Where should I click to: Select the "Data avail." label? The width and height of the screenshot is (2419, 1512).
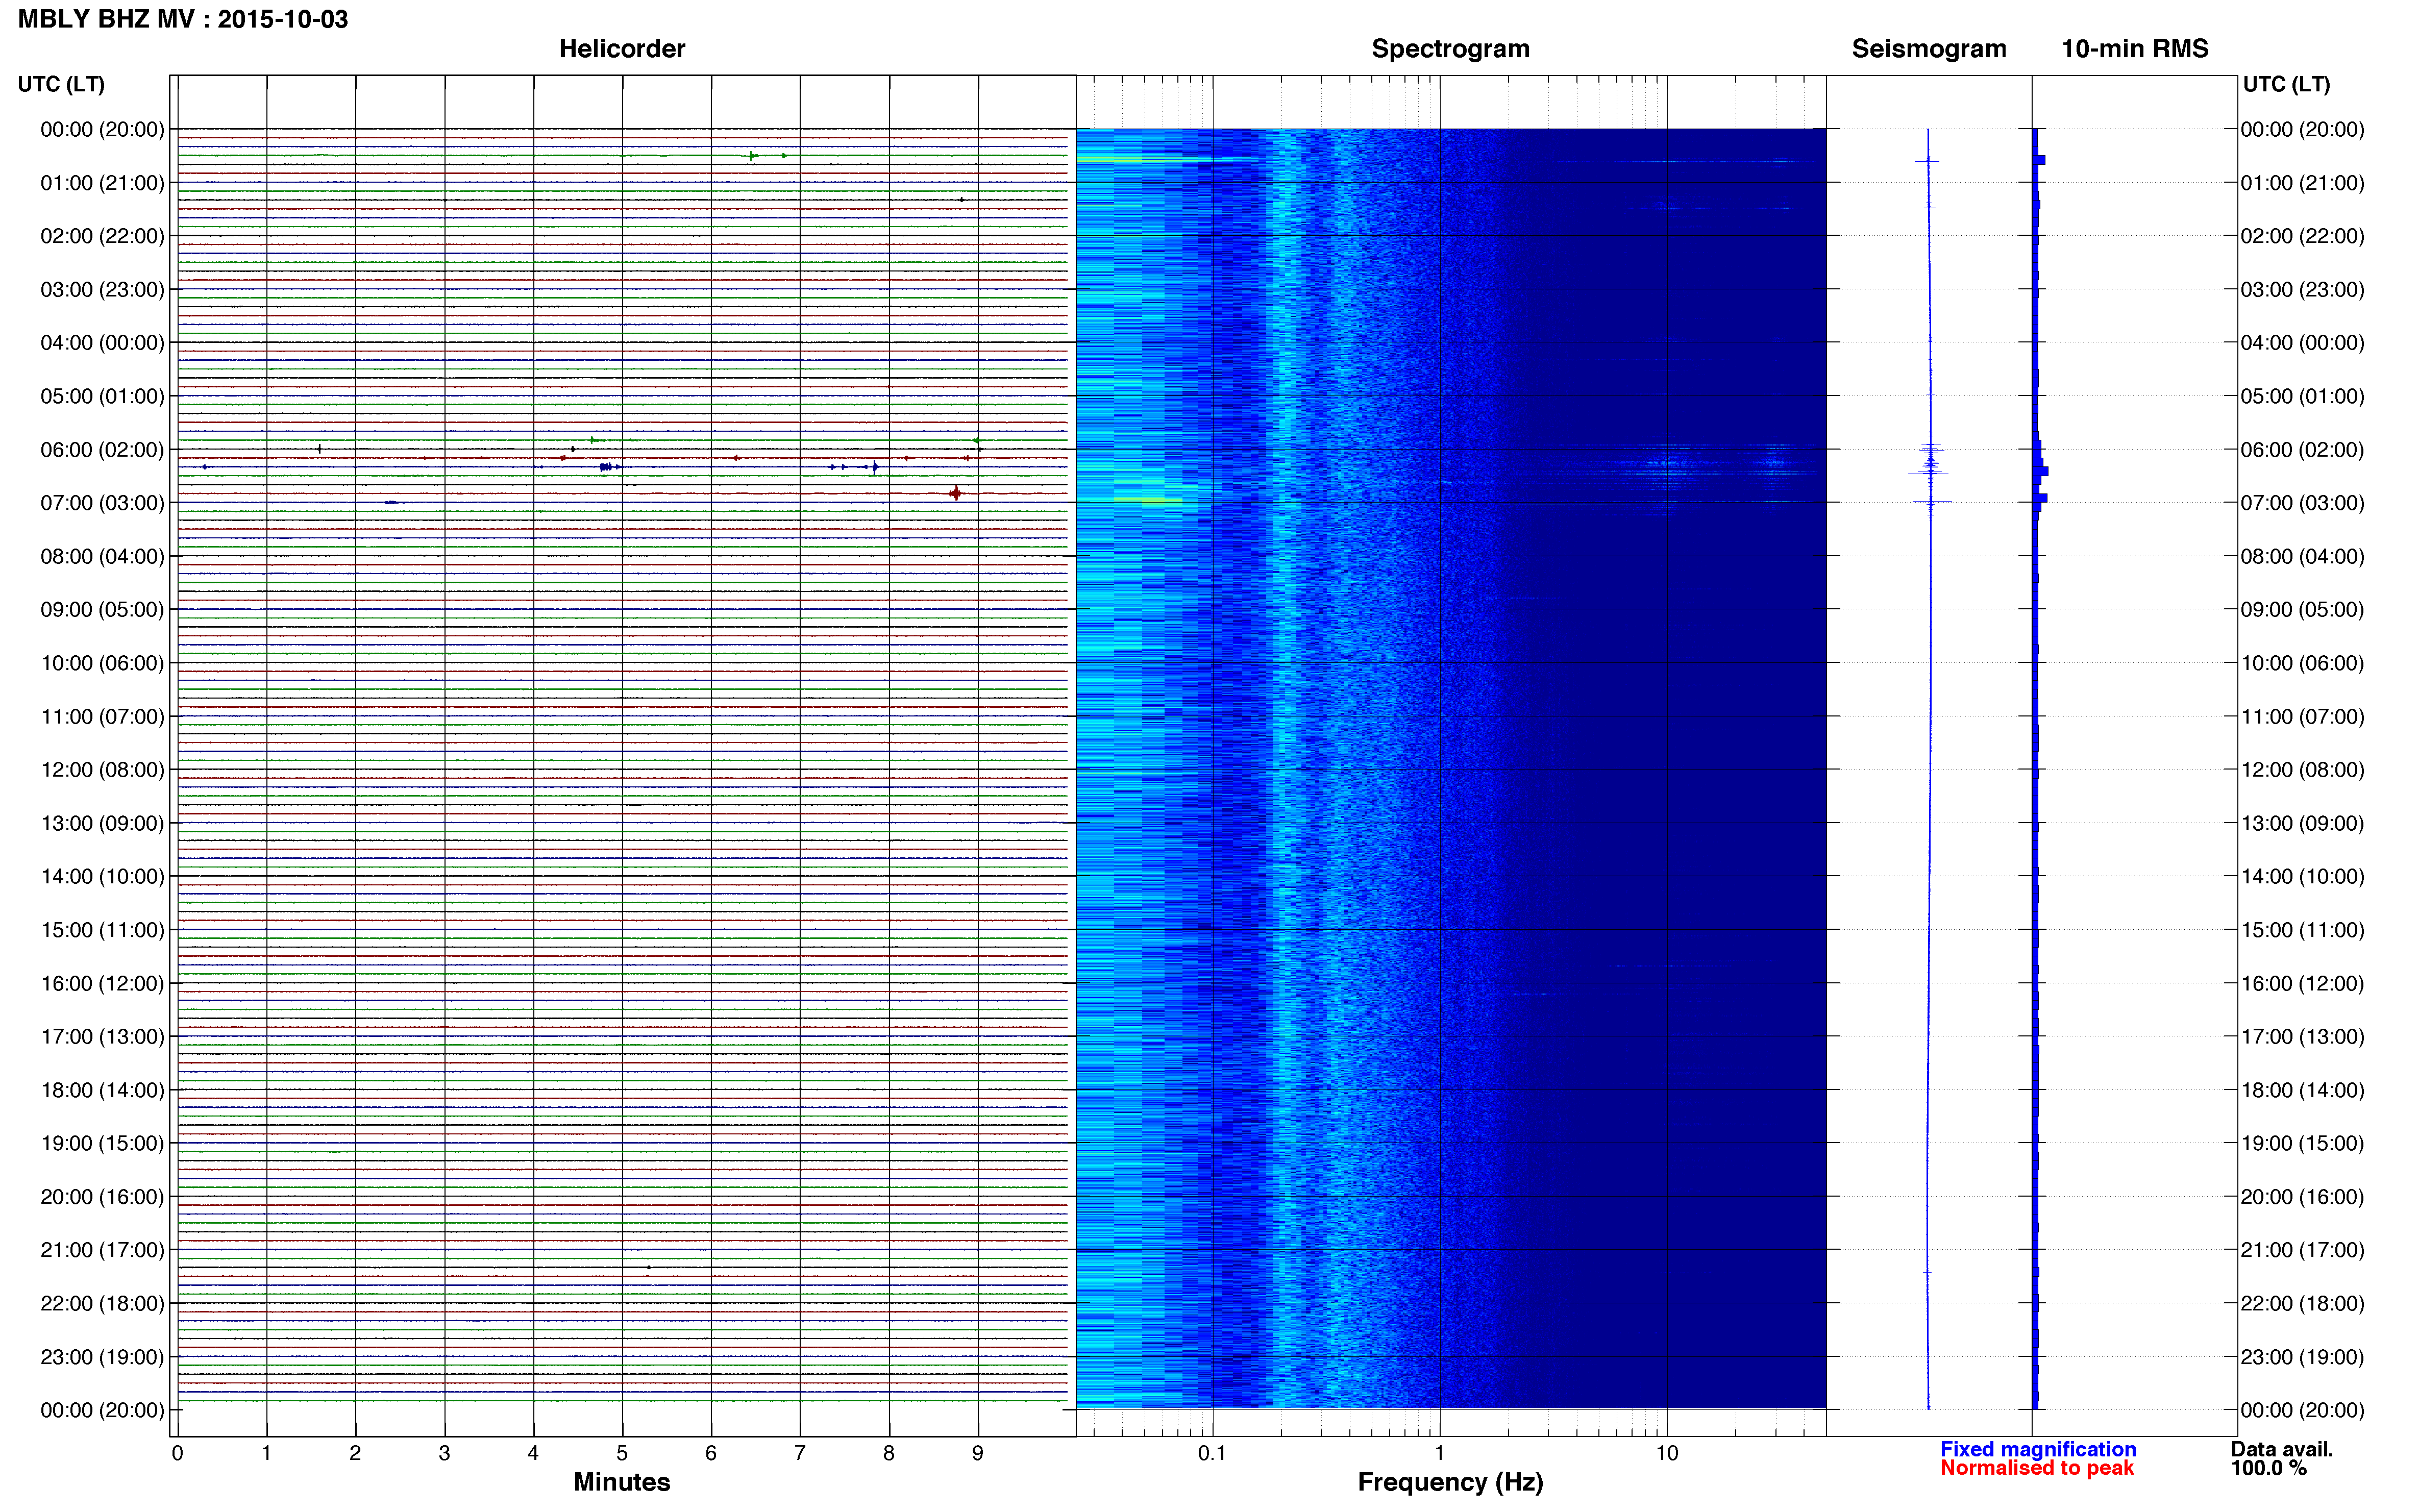pyautogui.click(x=2282, y=1449)
